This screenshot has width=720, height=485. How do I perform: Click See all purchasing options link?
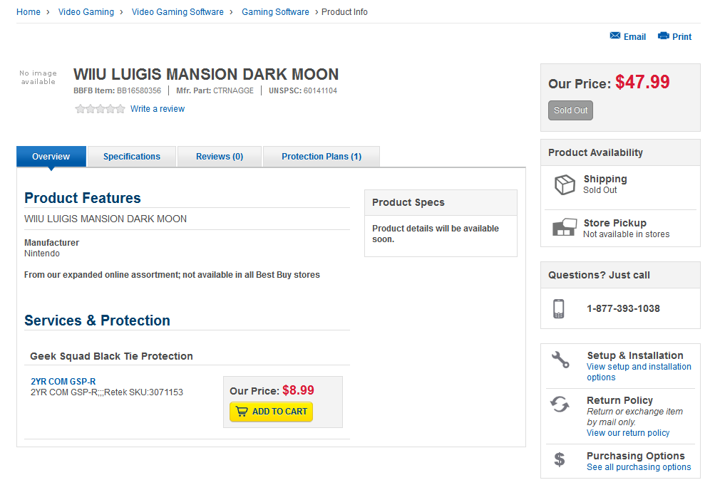639,467
